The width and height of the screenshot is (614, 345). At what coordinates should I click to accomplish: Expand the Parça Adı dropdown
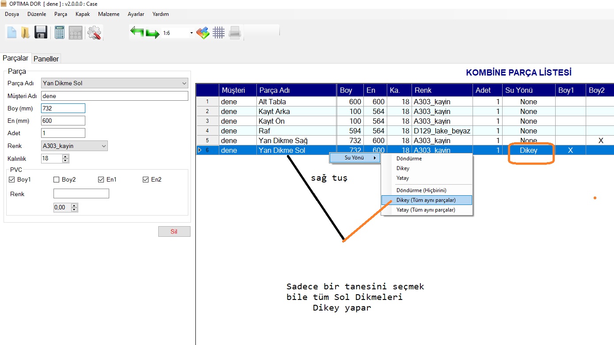pyautogui.click(x=184, y=83)
